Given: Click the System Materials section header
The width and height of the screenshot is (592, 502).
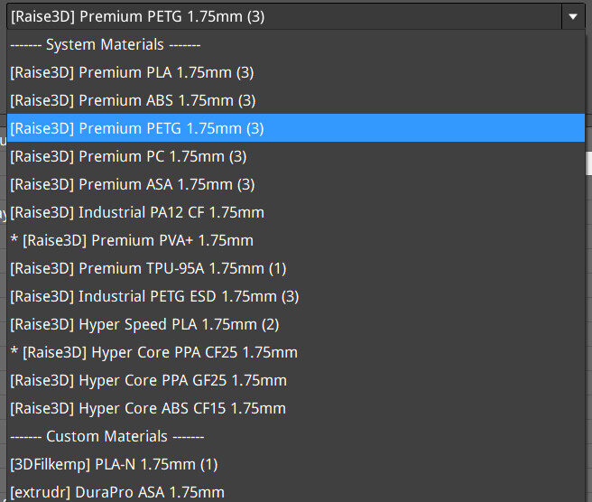Looking at the screenshot, I should tap(105, 44).
